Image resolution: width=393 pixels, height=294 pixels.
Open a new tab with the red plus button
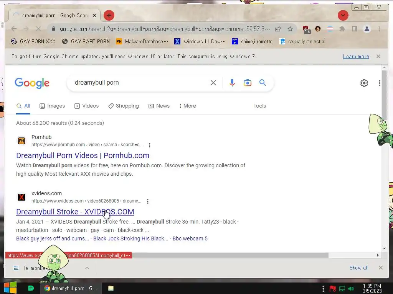(x=109, y=15)
